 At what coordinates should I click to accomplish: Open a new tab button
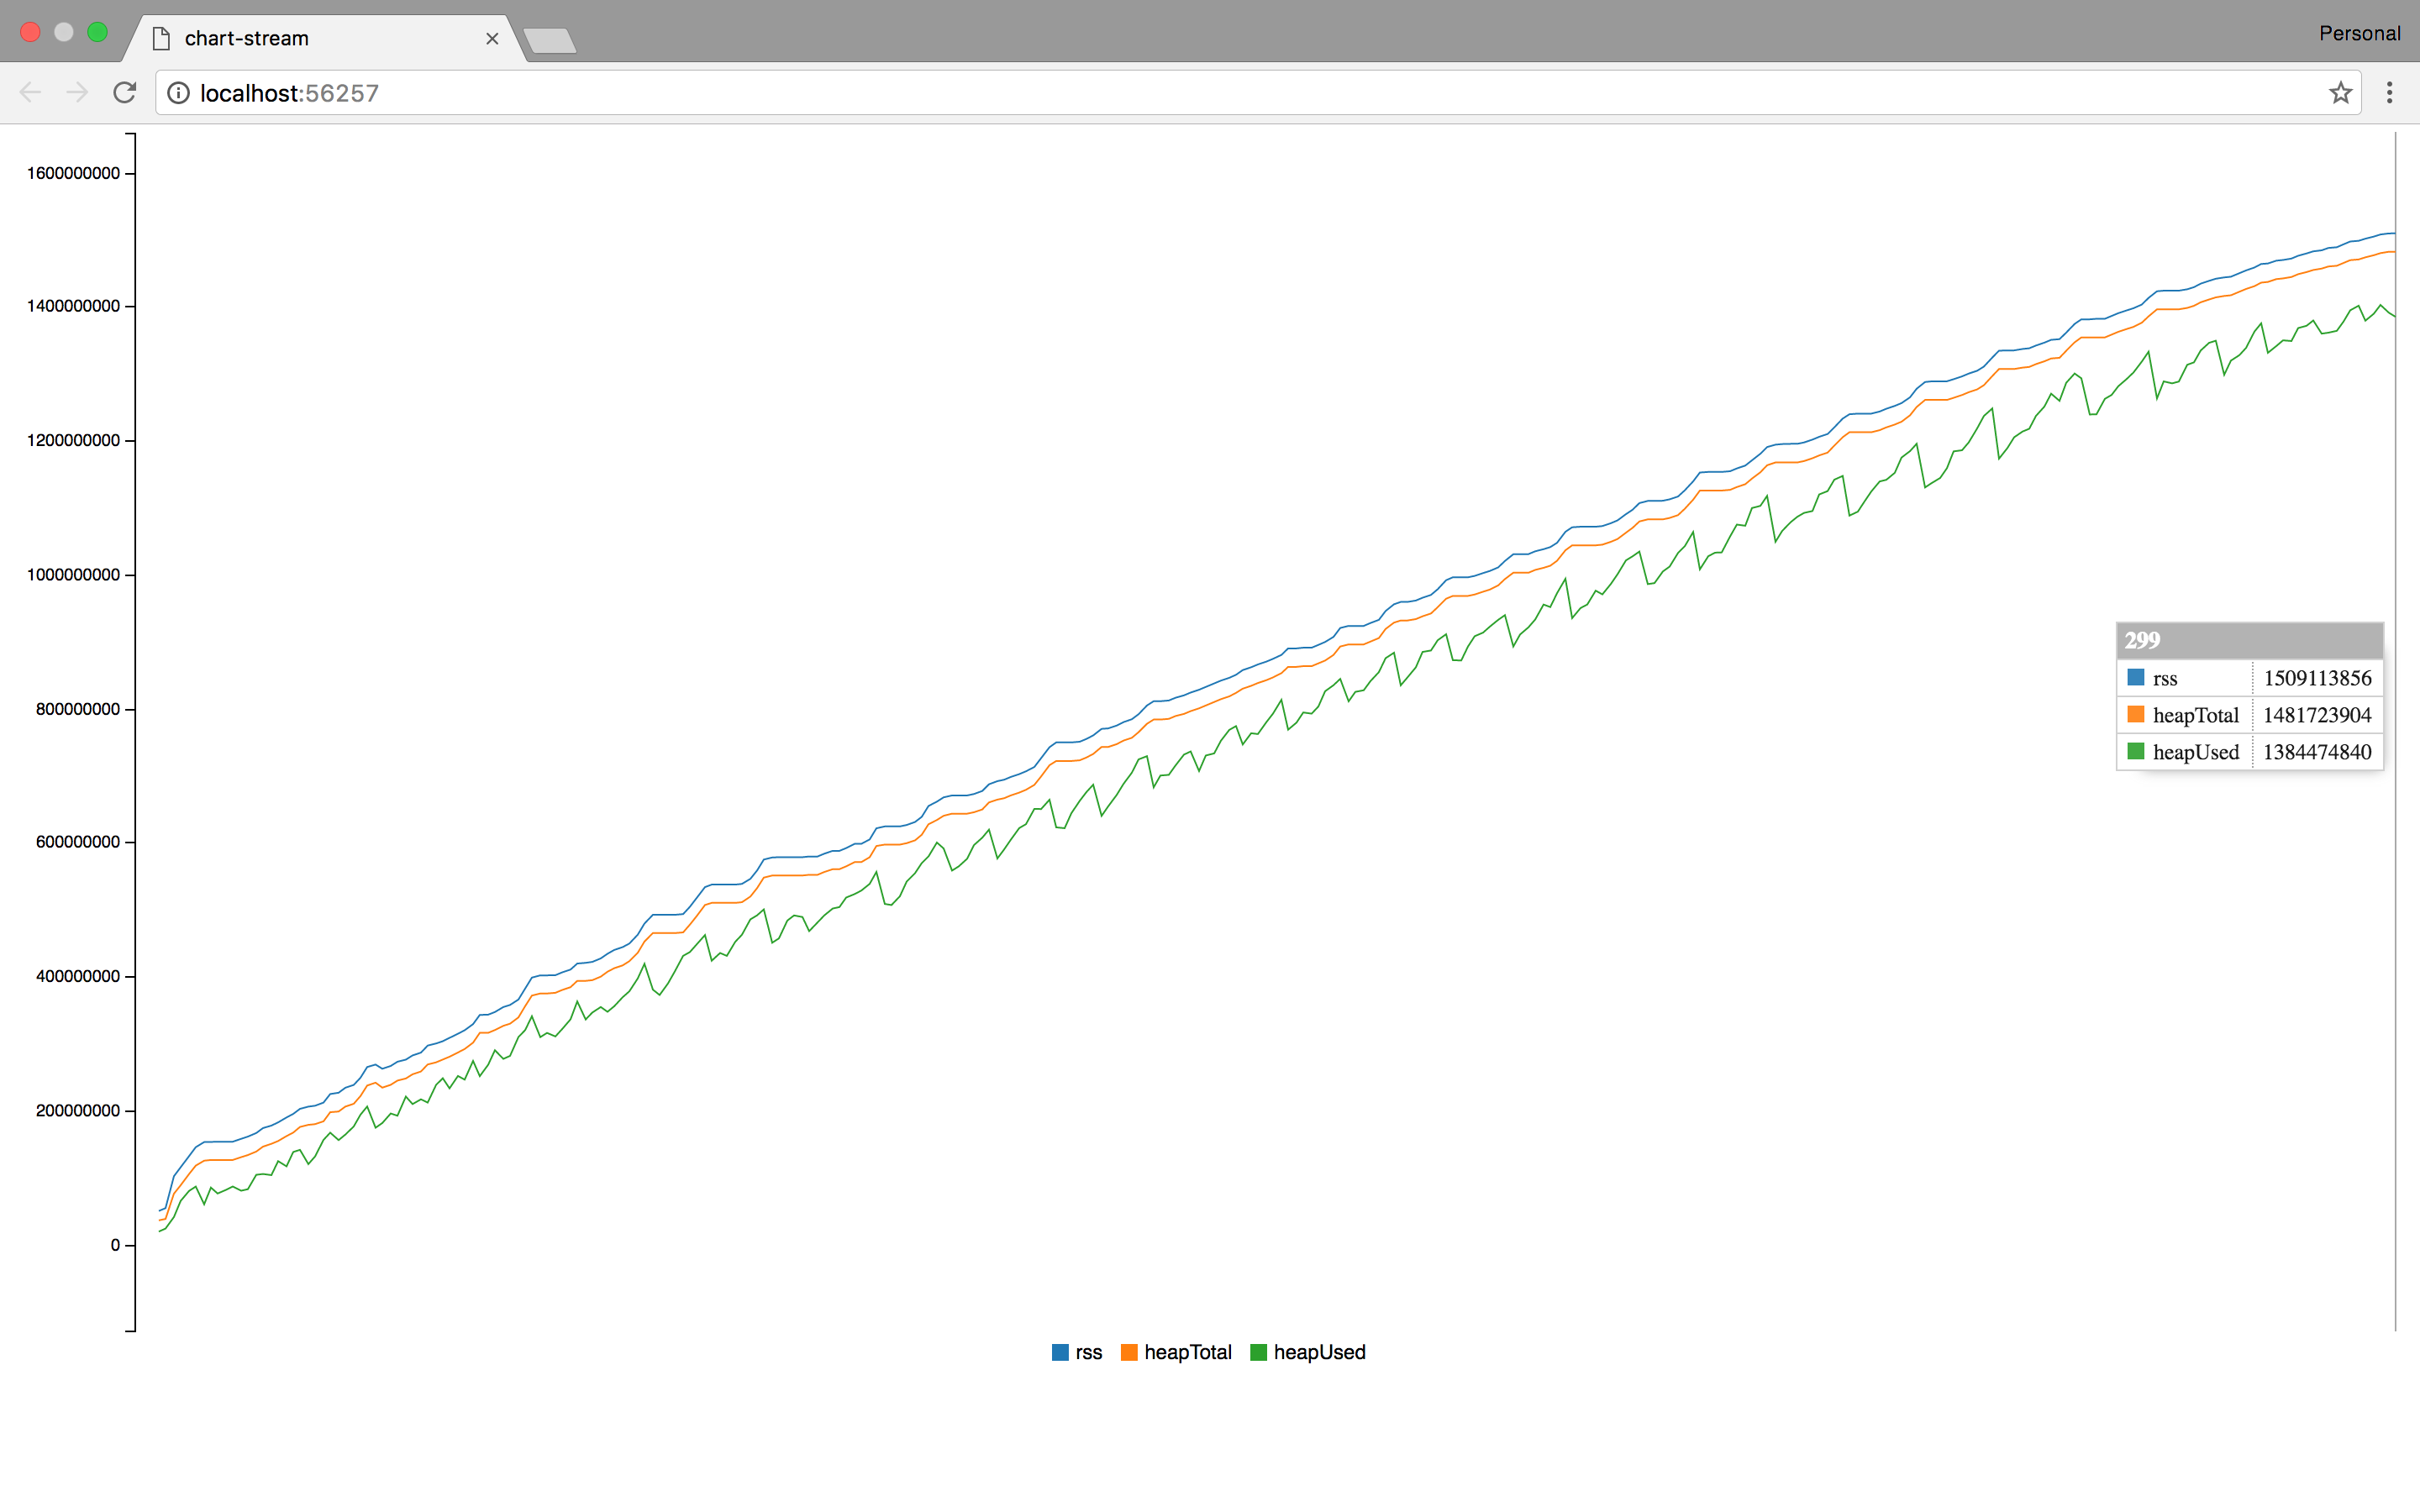(x=549, y=40)
